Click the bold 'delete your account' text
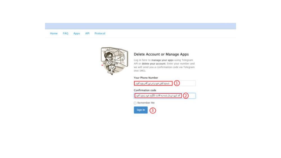The width and height of the screenshot is (281, 158). 154,64
